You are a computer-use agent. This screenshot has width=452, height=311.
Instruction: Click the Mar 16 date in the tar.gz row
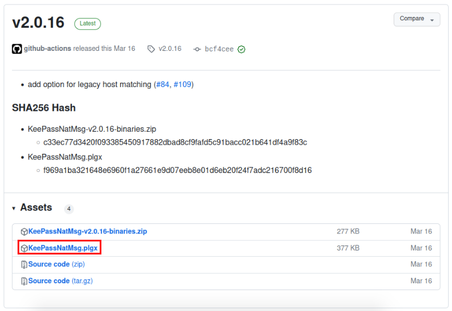point(421,281)
